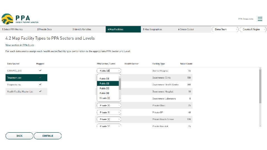Click the Mapped column header
267x150 pixels.
[40, 64]
